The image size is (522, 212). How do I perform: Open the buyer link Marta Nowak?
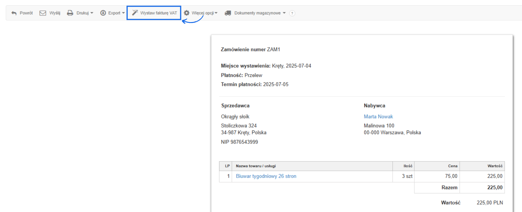[x=378, y=117]
